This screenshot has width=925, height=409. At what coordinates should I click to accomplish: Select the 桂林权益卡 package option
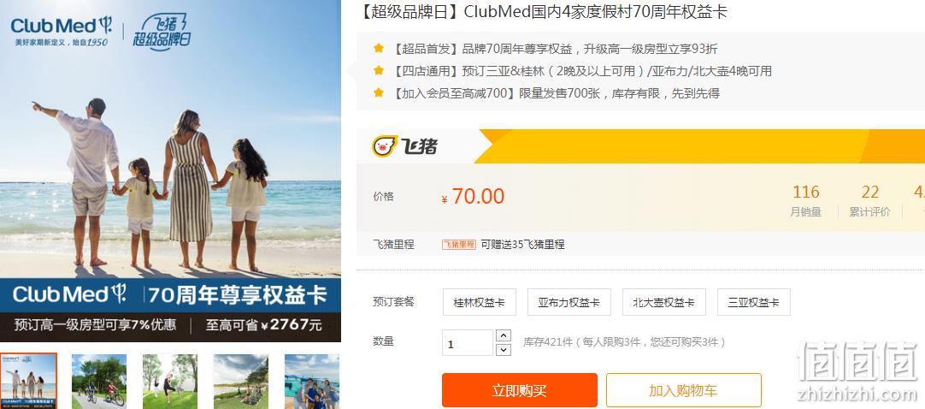(x=479, y=302)
